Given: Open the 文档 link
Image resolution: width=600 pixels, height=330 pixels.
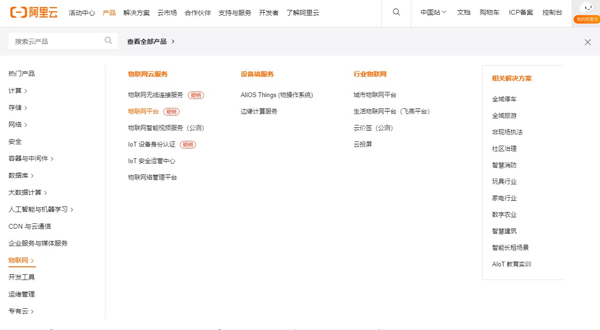Looking at the screenshot, I should coord(464,13).
